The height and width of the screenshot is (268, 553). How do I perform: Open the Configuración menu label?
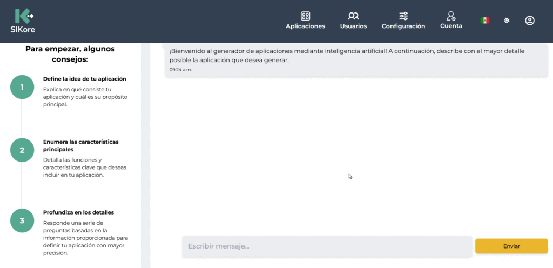[x=403, y=26]
